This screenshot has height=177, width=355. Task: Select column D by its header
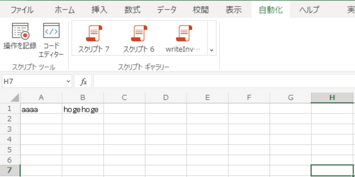pos(166,97)
